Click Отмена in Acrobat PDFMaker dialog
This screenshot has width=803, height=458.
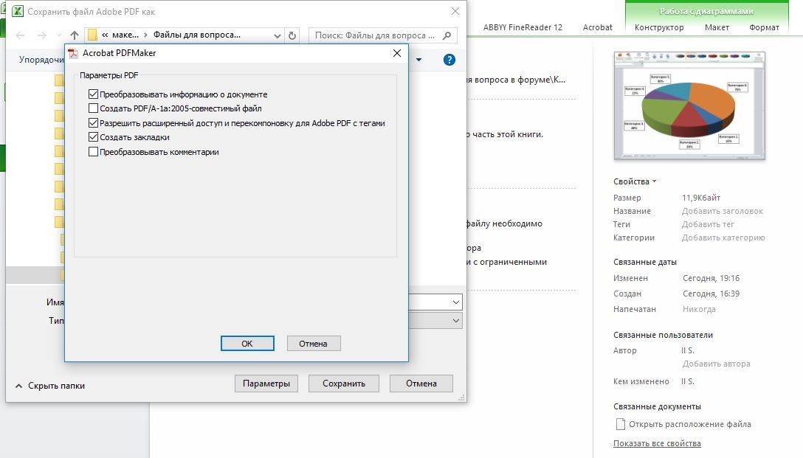(x=314, y=344)
